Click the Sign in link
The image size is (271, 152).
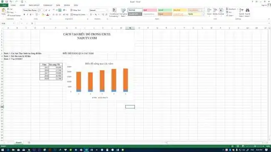264,5
